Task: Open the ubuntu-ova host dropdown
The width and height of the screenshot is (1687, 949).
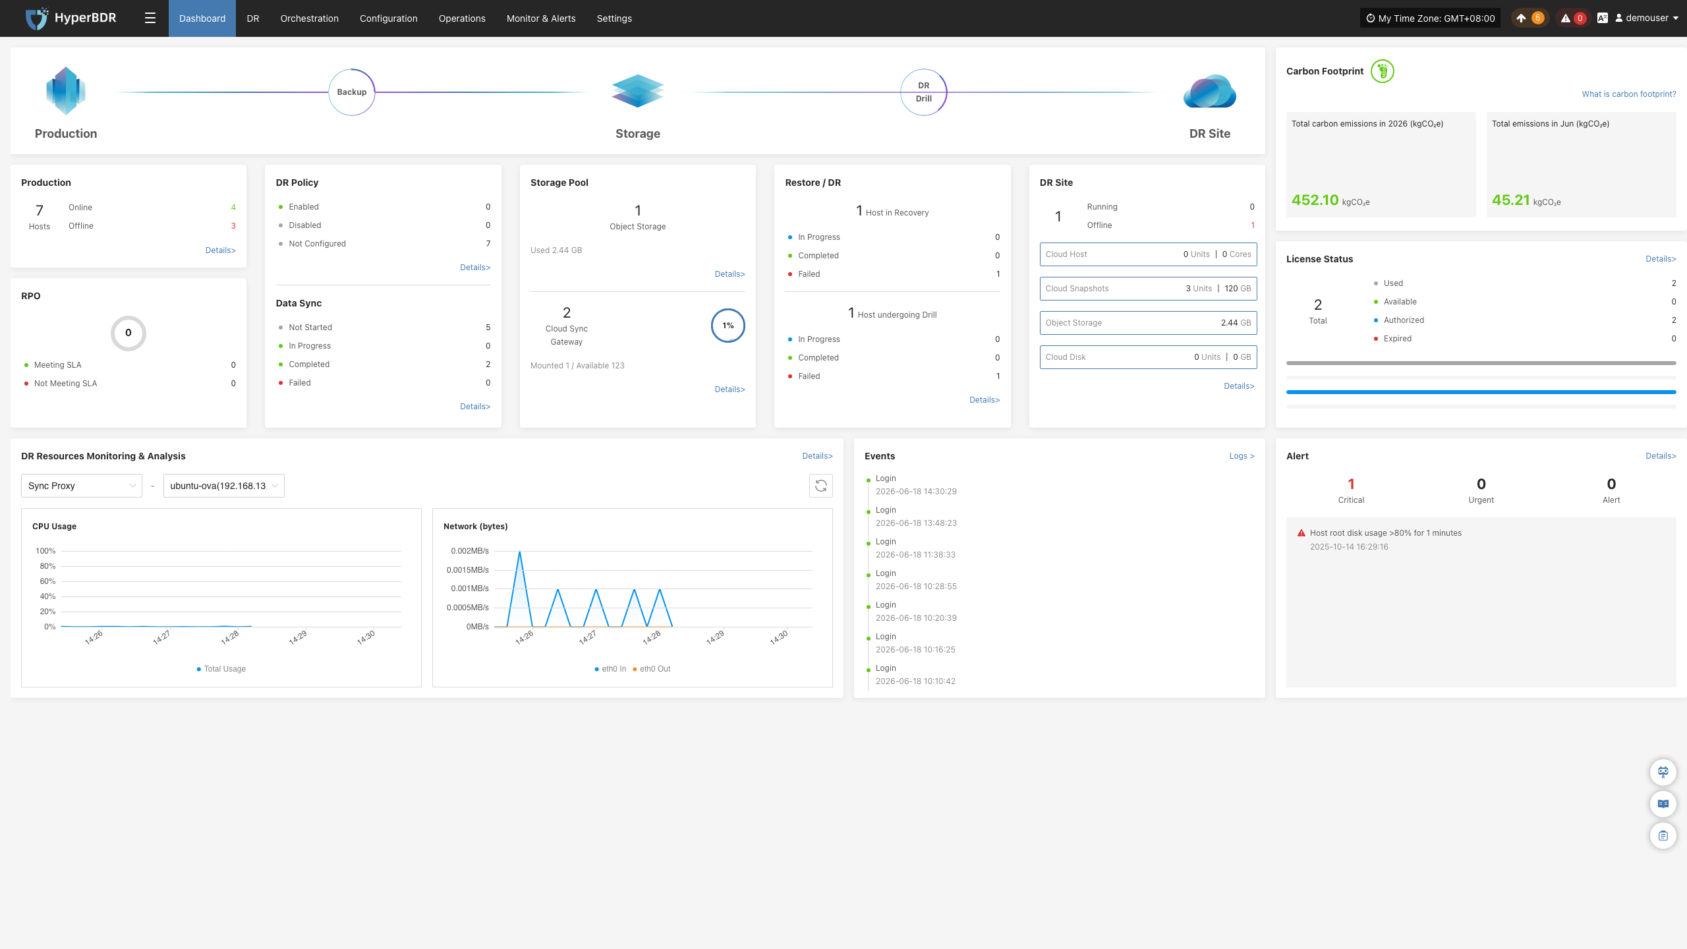Action: [224, 486]
